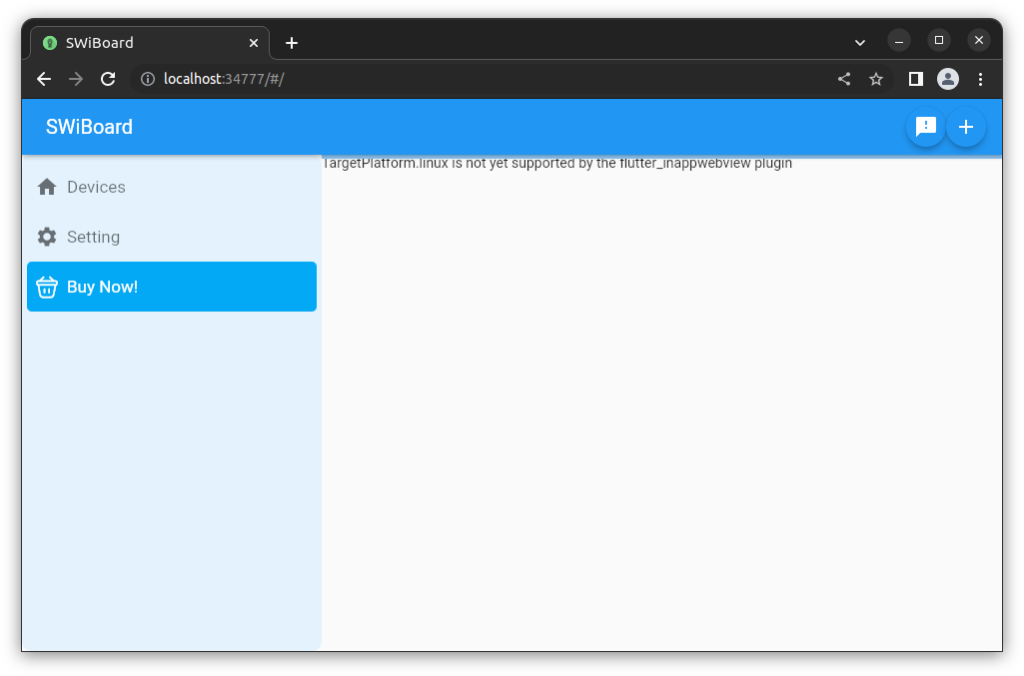1024x676 pixels.
Task: Select Devices in the sidebar menu
Action: (95, 187)
